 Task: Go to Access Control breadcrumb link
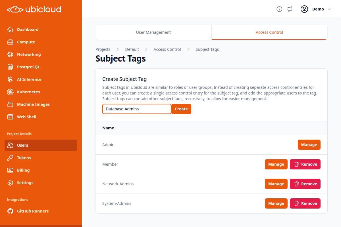pyautogui.click(x=167, y=49)
